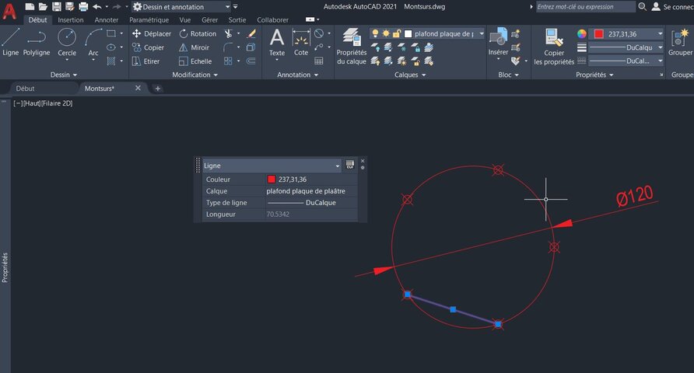The image size is (694, 373).
Task: Click the red Couleur swatch in quick properties
Action: click(x=271, y=180)
